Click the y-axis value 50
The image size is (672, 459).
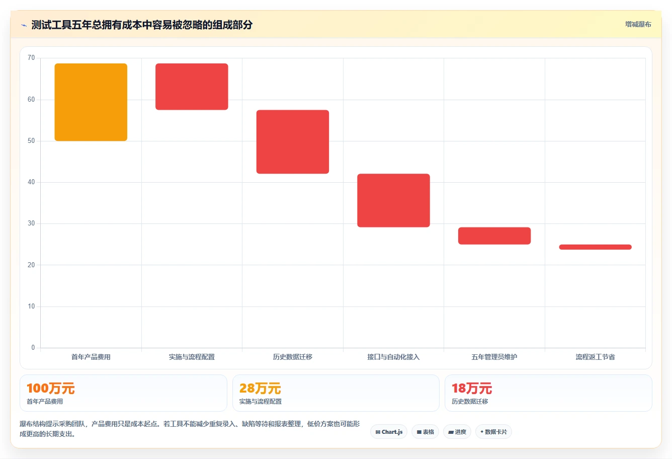coord(31,141)
